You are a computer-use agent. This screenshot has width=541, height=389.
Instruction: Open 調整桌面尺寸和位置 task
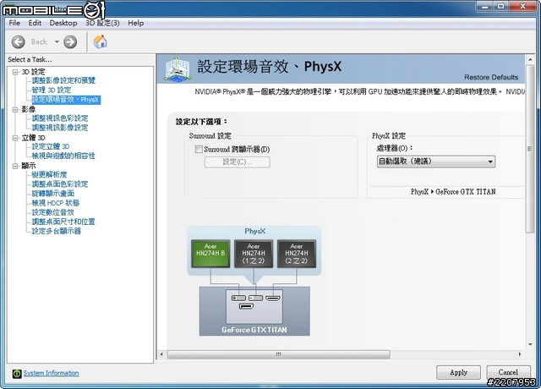pyautogui.click(x=63, y=222)
